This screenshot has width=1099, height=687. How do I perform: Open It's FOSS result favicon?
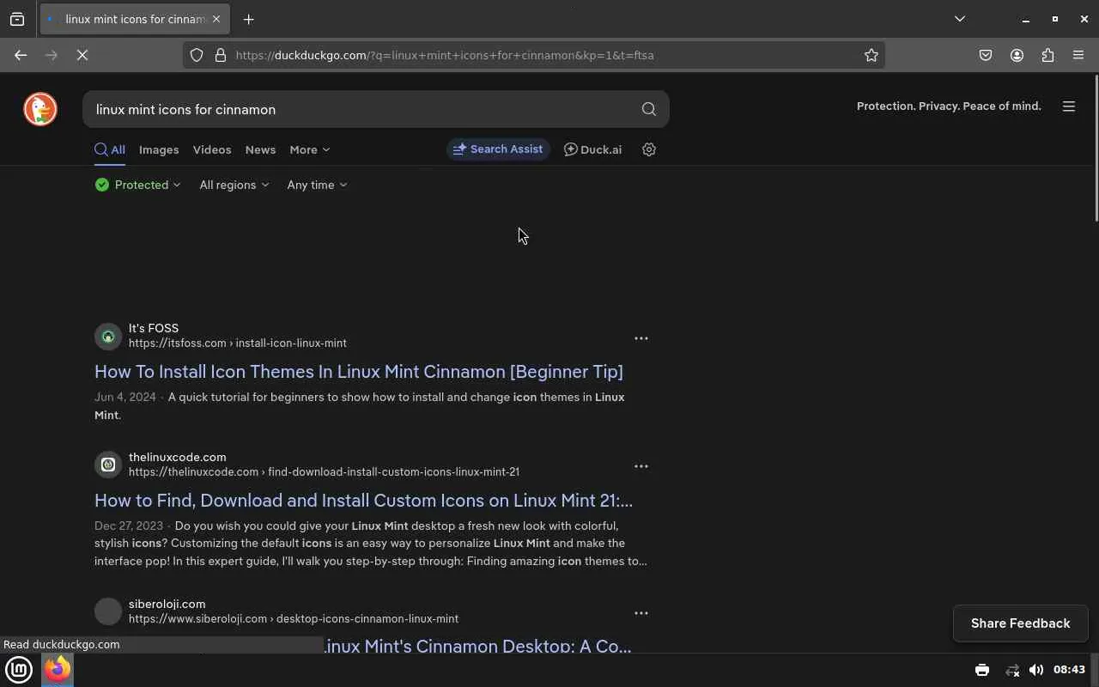pyautogui.click(x=108, y=336)
